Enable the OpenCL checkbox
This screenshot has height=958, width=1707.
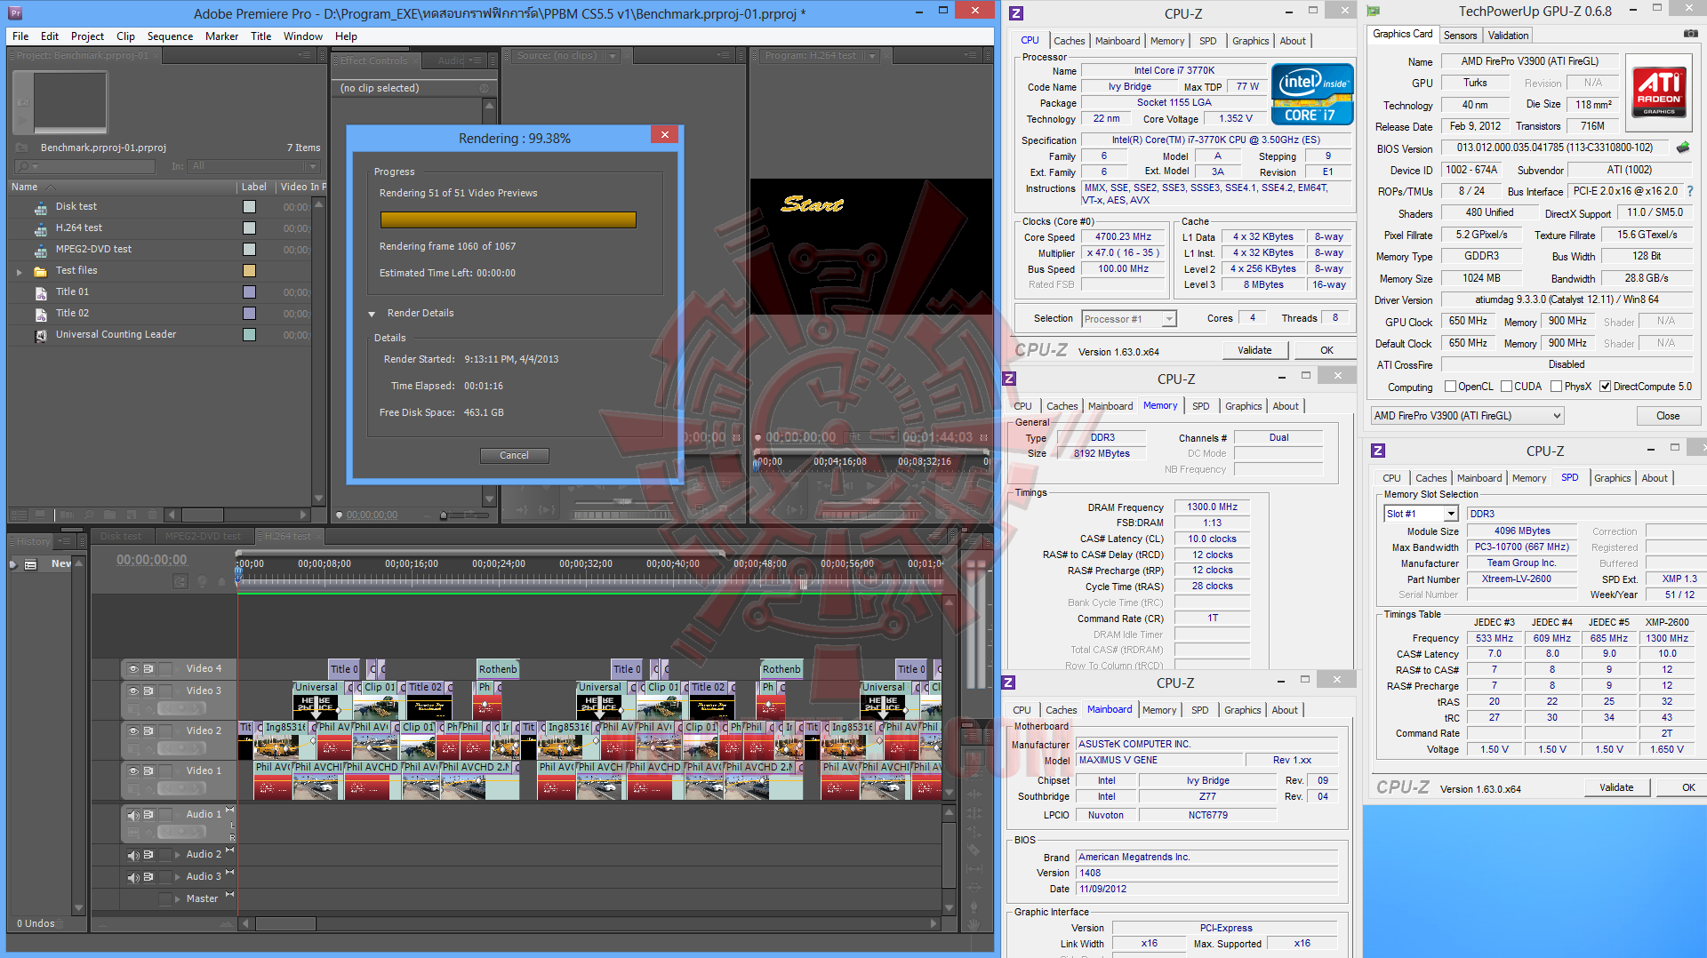1450,387
